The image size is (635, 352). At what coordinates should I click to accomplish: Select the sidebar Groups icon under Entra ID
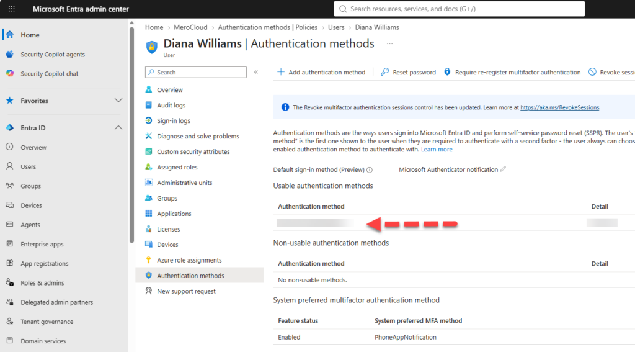(x=10, y=186)
